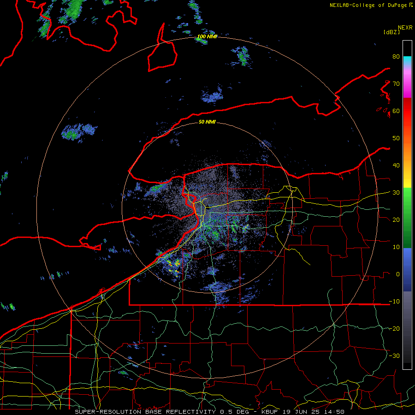Click the 50 dBZ scale value
Image resolution: width=415 pixels, height=415 pixels.
click(396, 138)
